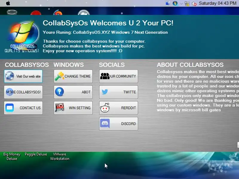Open the OUR COMMUNITY button

click(x=119, y=76)
